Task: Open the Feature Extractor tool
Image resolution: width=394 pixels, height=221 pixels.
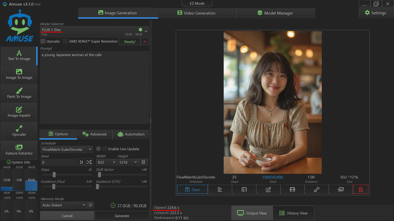Action: click(19, 150)
